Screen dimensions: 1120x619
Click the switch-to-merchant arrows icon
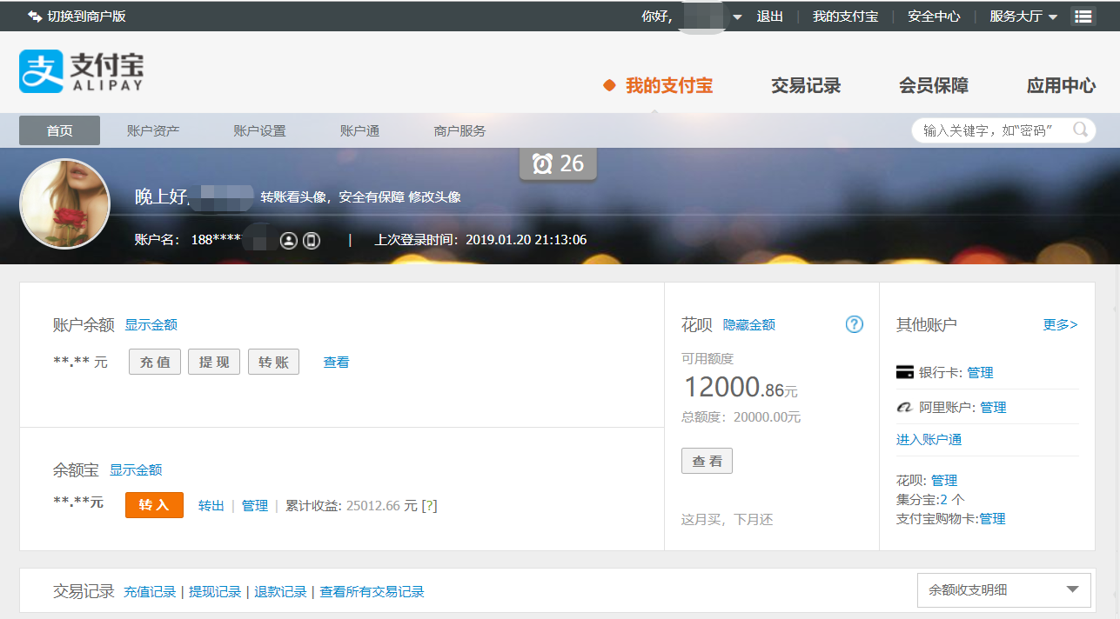click(x=35, y=17)
